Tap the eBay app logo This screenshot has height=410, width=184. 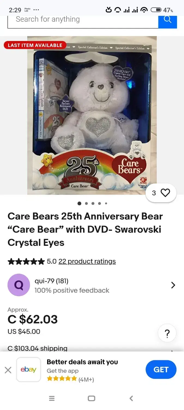point(29,370)
